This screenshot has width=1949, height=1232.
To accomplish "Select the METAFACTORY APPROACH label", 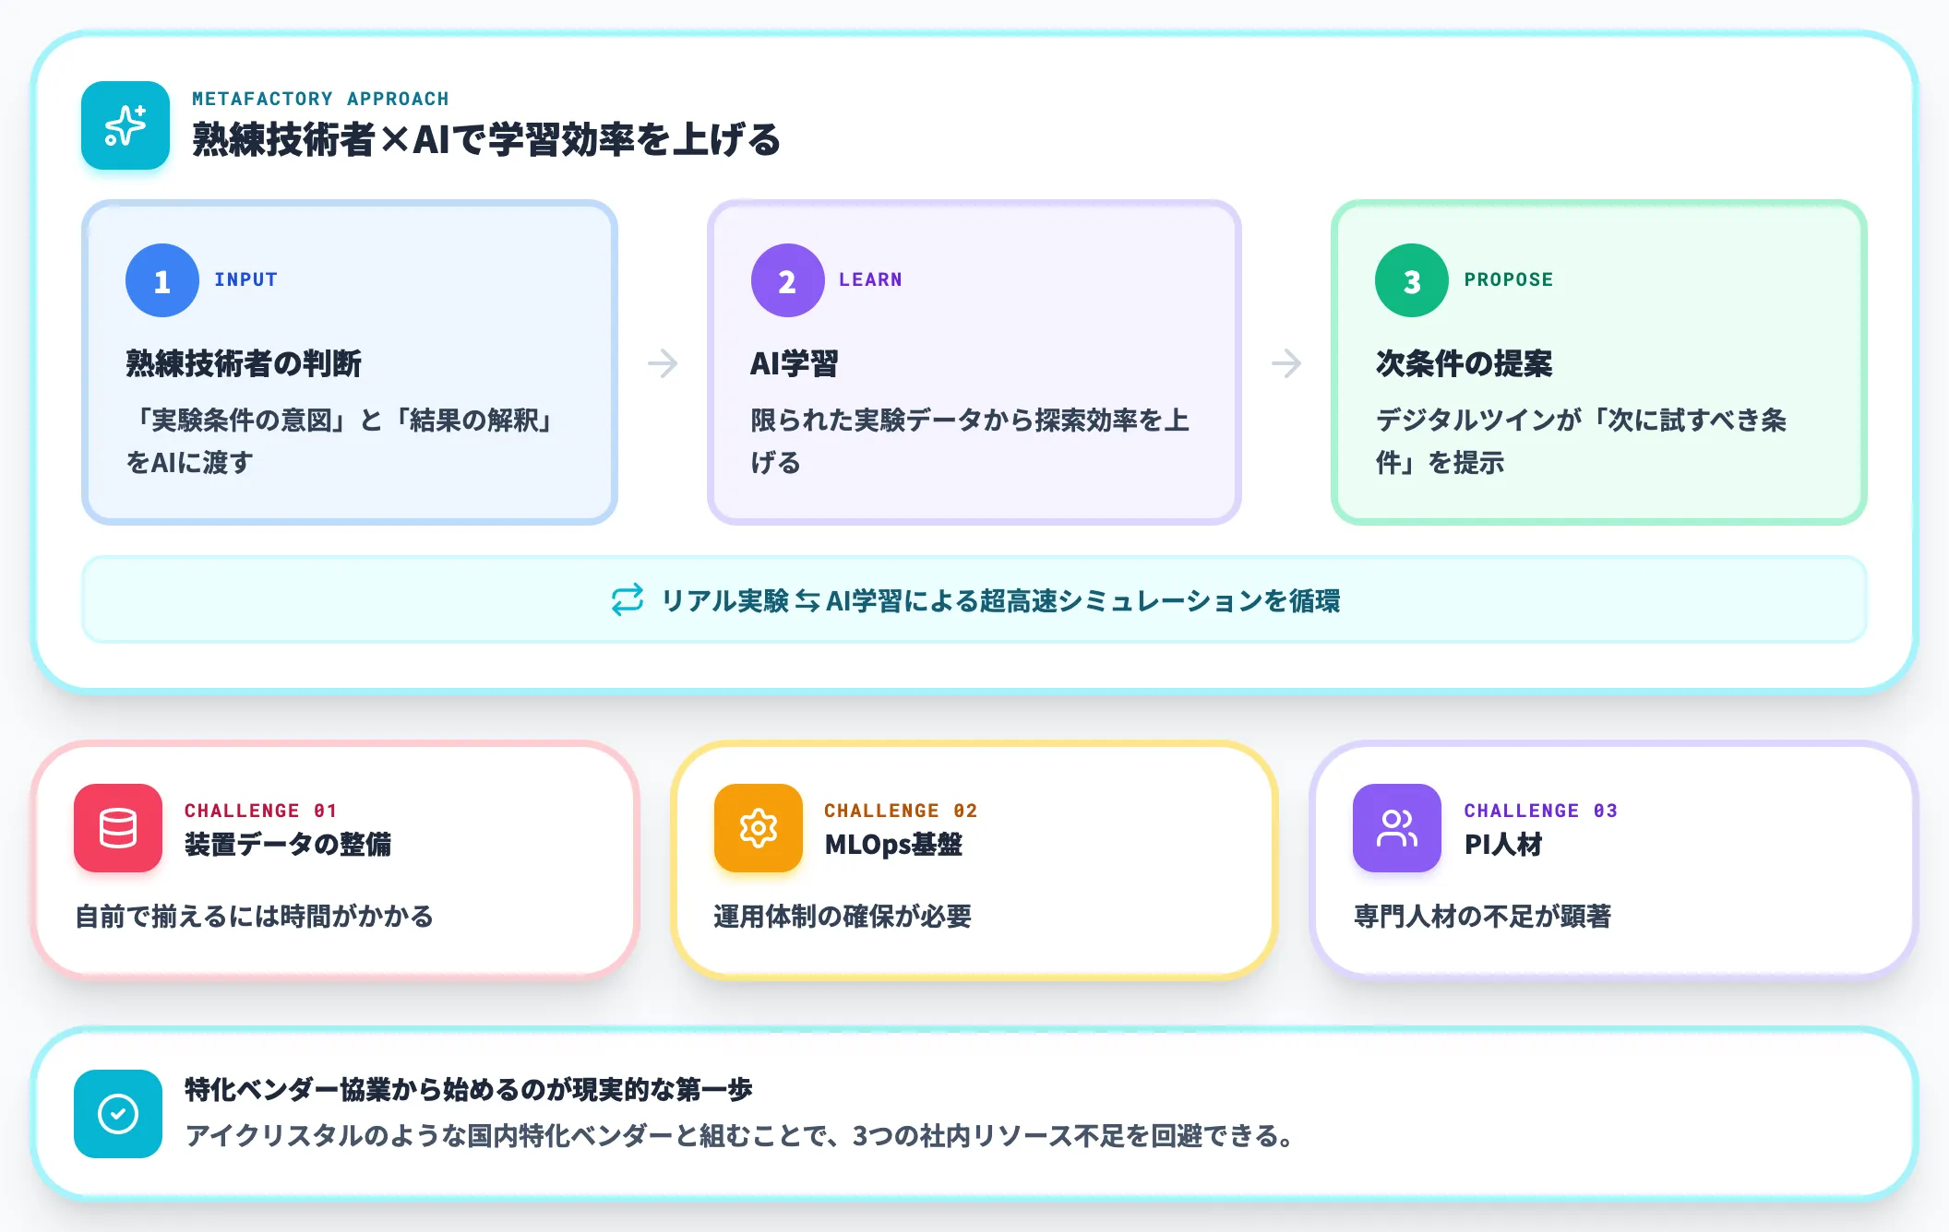I will (320, 99).
